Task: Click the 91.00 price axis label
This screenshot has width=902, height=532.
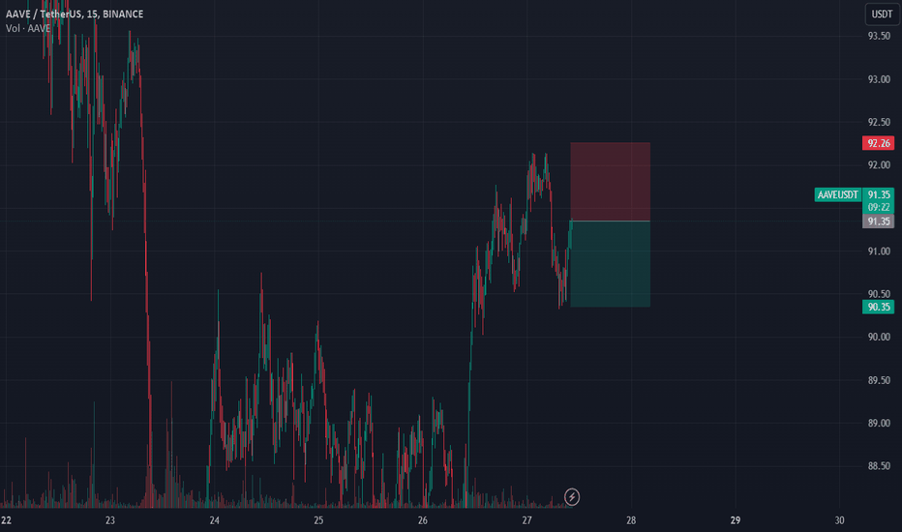Action: (x=879, y=251)
